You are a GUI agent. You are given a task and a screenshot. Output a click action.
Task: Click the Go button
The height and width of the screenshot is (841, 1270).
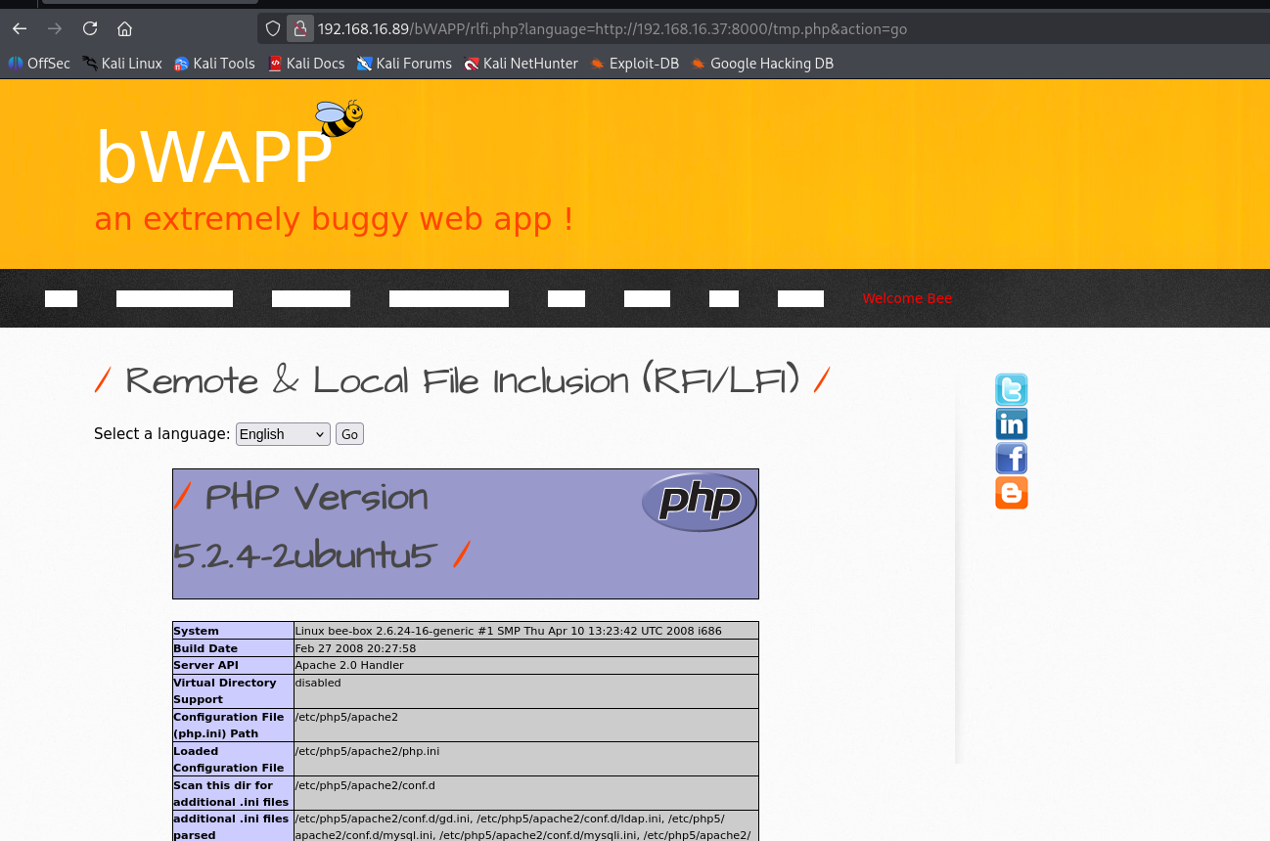[349, 434]
